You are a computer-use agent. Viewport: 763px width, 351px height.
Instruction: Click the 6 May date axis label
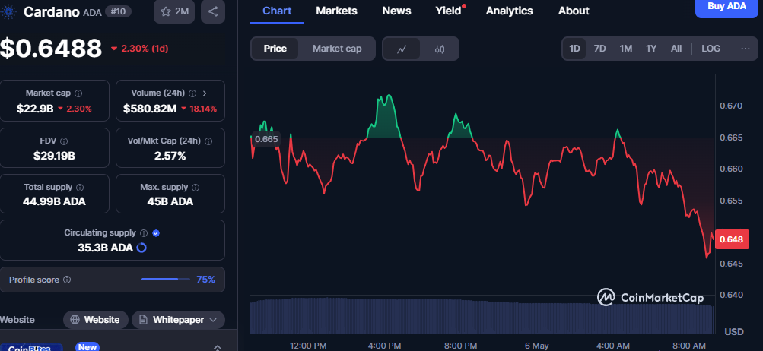(537, 346)
